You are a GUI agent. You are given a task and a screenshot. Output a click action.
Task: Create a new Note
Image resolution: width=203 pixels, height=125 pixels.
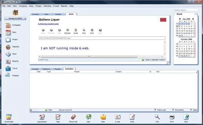(103, 117)
